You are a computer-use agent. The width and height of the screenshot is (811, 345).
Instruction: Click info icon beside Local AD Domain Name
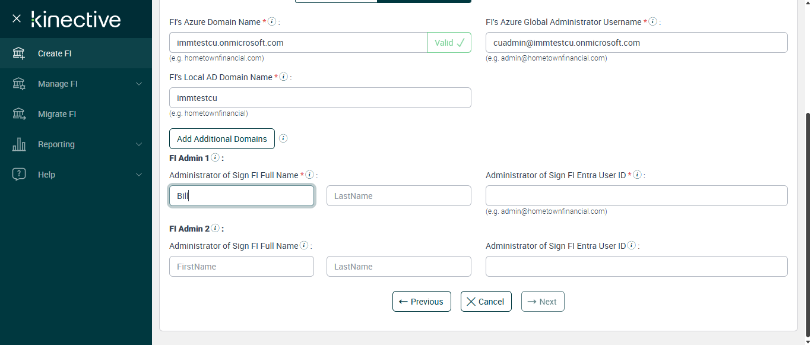[284, 77]
